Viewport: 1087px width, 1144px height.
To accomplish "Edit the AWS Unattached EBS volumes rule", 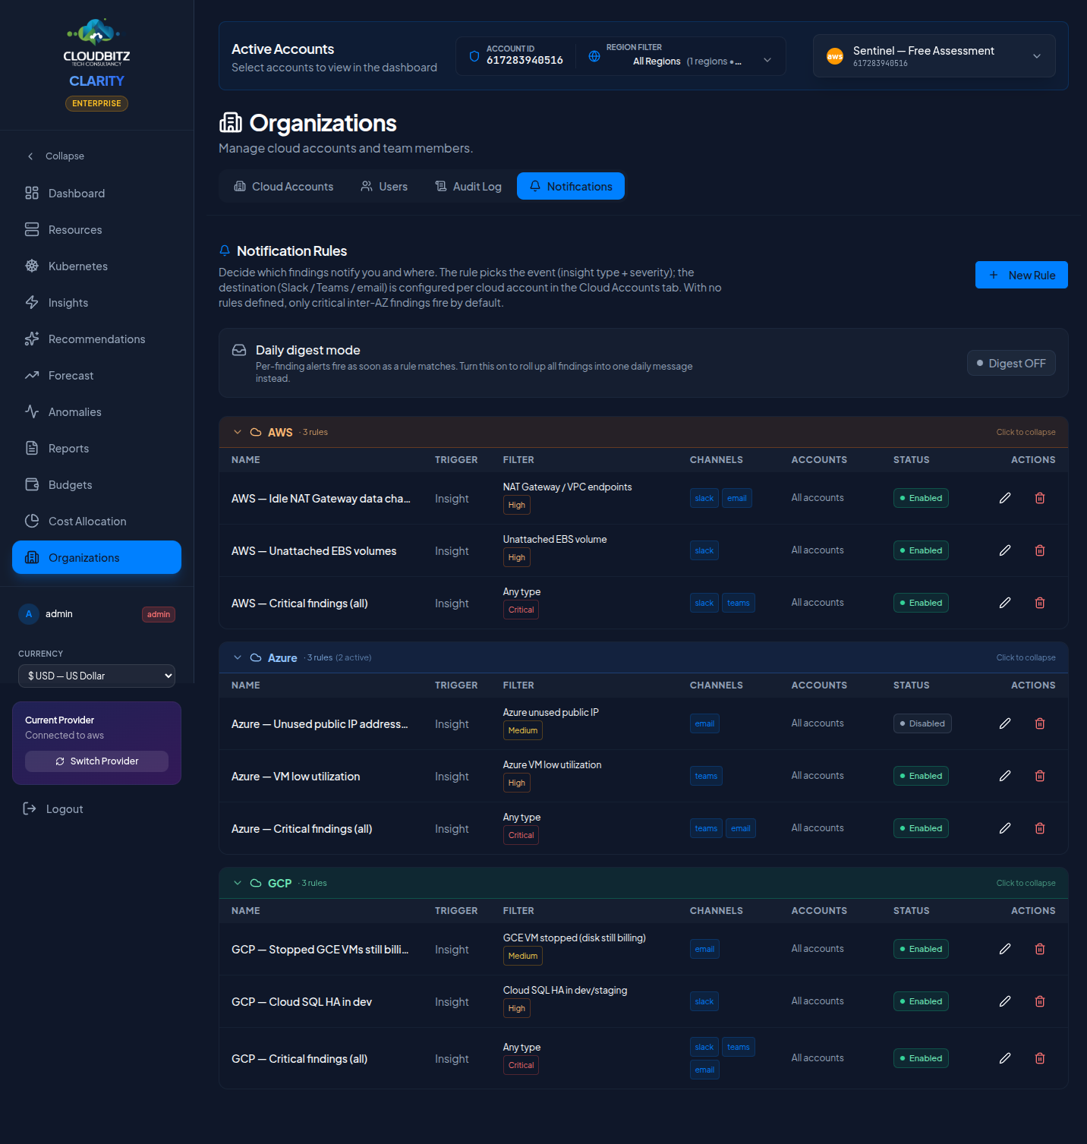I will 1005,550.
